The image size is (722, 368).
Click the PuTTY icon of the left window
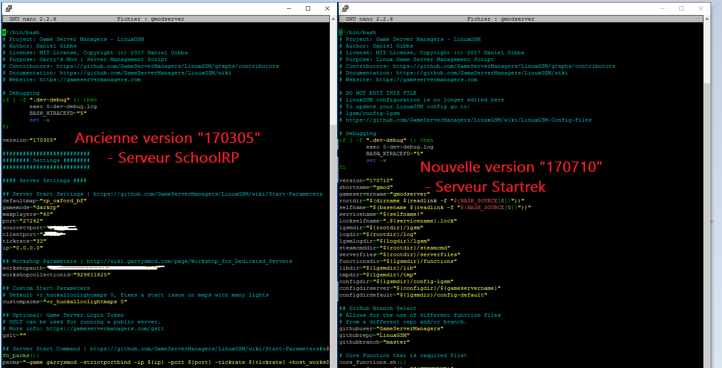[x=9, y=8]
